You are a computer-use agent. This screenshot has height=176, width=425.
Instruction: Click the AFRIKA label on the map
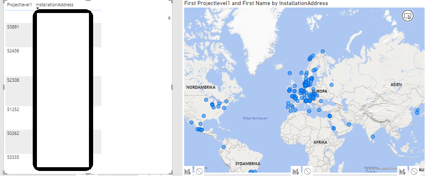click(x=320, y=142)
